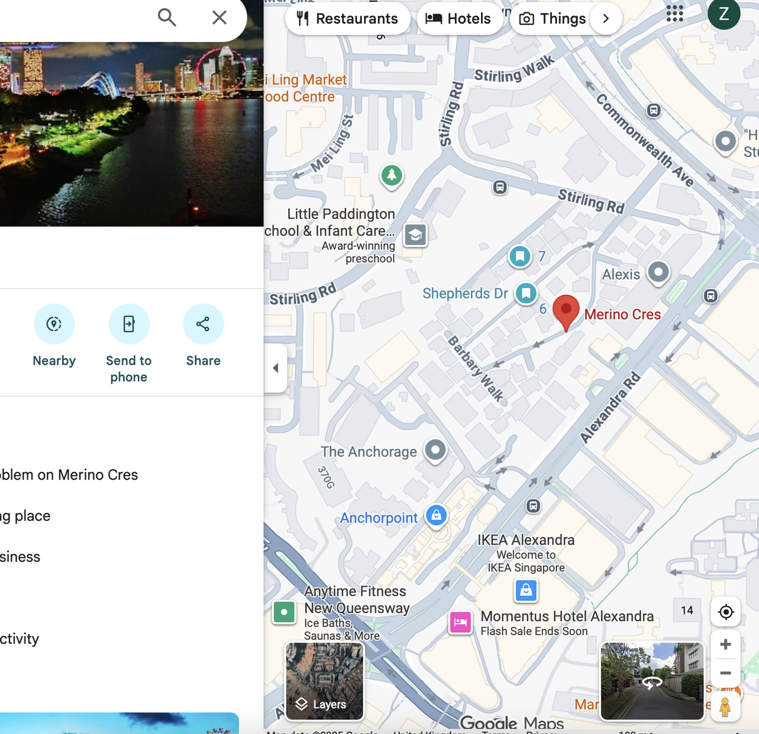
Task: Click the Anchorpoint shopping marker
Action: tap(436, 516)
